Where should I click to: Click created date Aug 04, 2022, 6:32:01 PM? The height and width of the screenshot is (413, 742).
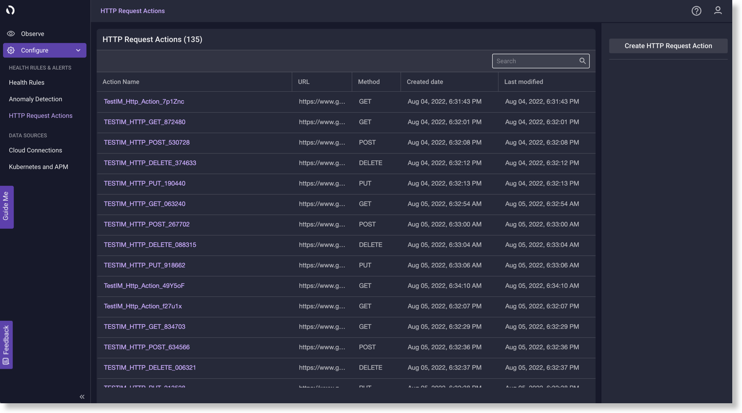click(444, 122)
